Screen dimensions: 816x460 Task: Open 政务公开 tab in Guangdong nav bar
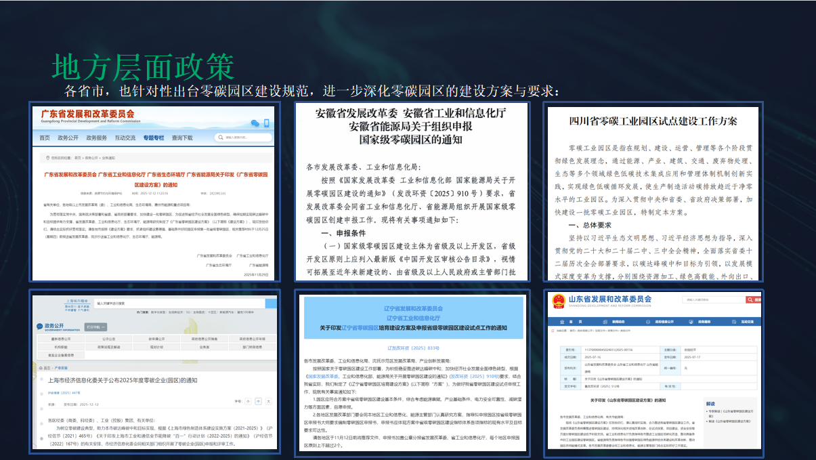coord(68,138)
